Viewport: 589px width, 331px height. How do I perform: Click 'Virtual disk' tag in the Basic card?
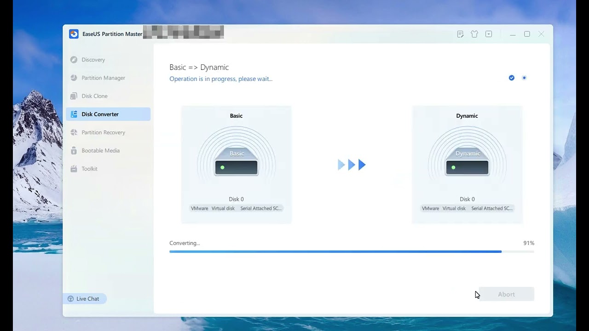coord(223,208)
